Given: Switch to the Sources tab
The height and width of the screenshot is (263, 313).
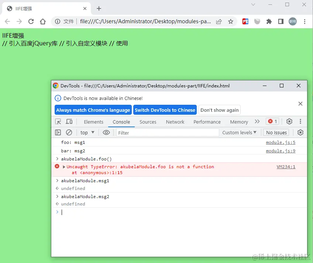Looking at the screenshot, I should pos(148,122).
